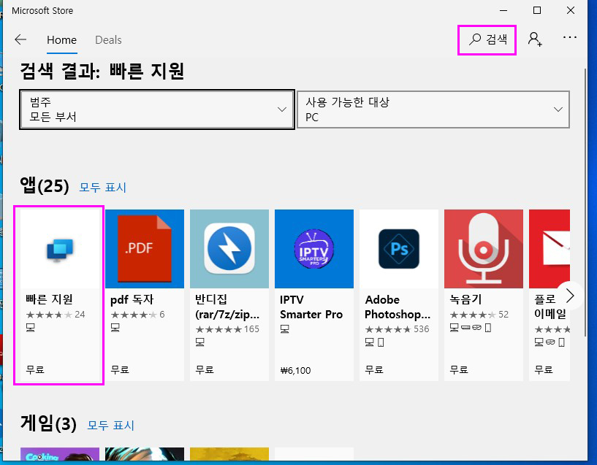Click the 게임(3) section heading
Screen dimensions: 597x465
[49, 423]
